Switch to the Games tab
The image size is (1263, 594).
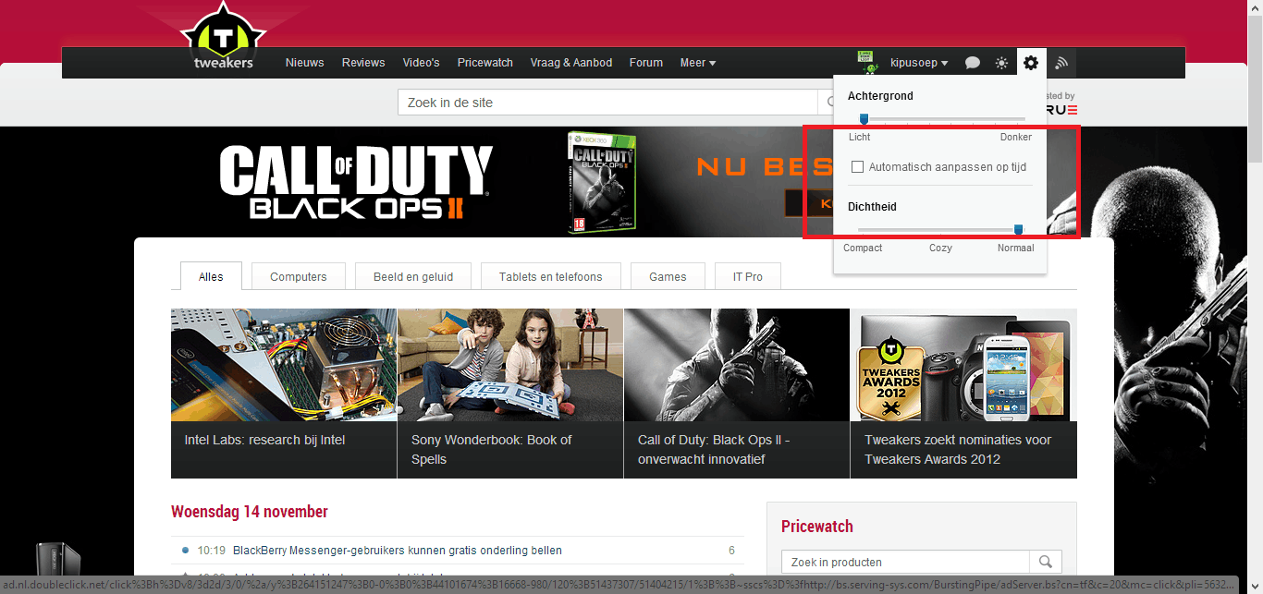[x=668, y=276]
